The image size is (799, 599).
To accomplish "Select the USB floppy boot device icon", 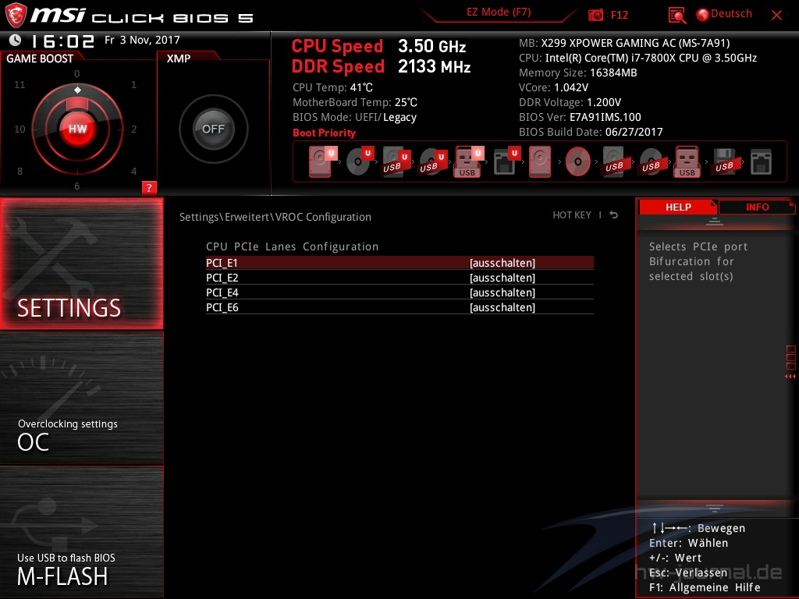I will coord(724,161).
